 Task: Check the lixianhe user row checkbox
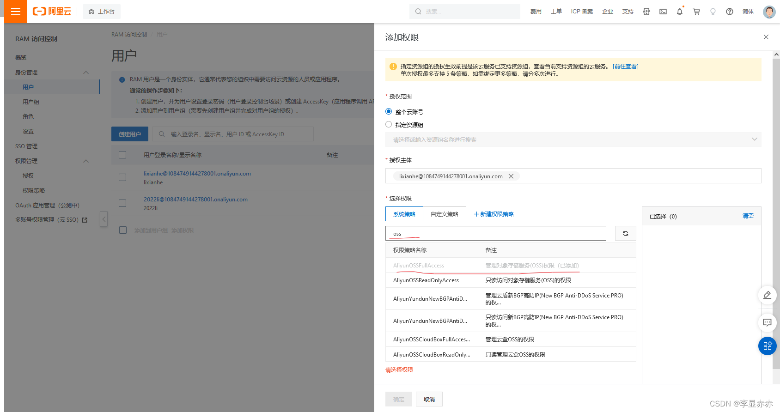click(x=122, y=177)
